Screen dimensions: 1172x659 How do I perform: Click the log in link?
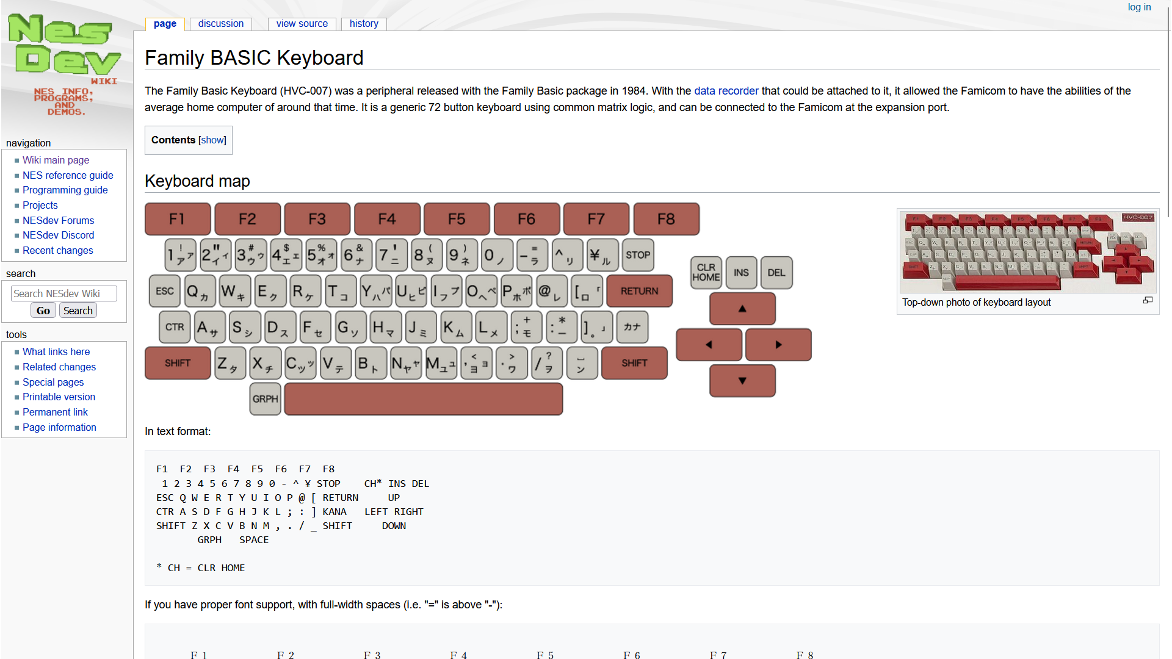coord(1139,7)
